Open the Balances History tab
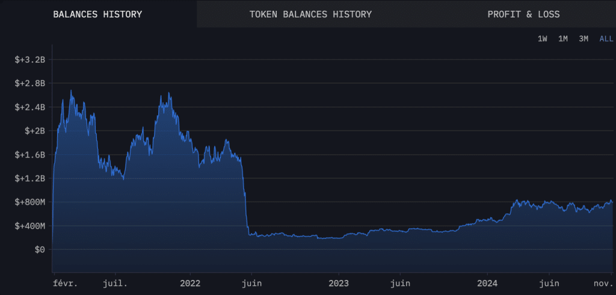Image resolution: width=616 pixels, height=295 pixels. pos(98,14)
